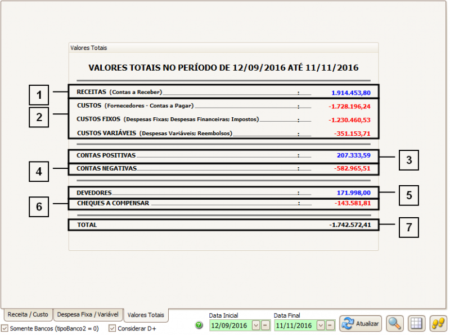Select the Valores Totais tab
This screenshot has height=335, width=450.
coord(146,315)
